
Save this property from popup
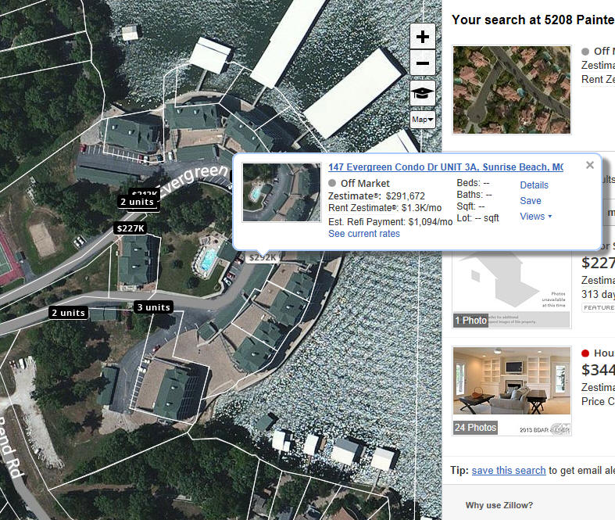[x=531, y=201]
